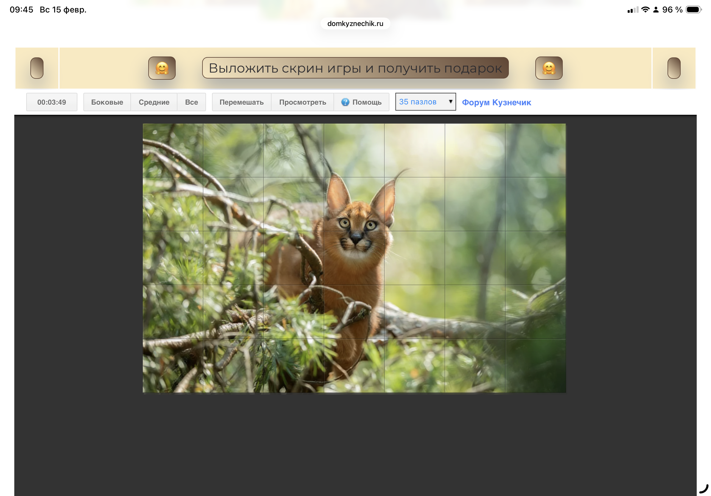The width and height of the screenshot is (711, 496).
Task: Show only Боковые edge pieces
Action: tap(107, 102)
